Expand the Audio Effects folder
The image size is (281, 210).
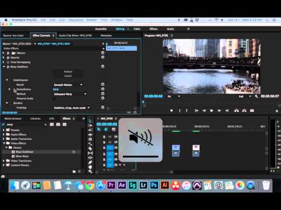point(4,134)
